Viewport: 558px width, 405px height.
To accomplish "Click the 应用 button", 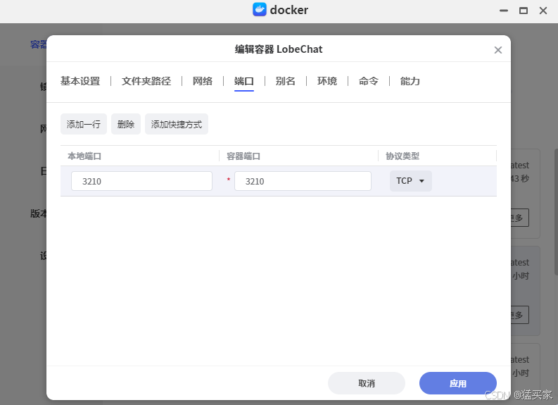I will [458, 383].
